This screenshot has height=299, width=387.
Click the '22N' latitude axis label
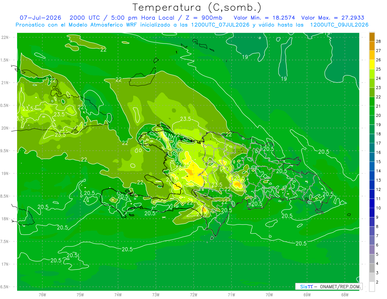tap(5, 37)
